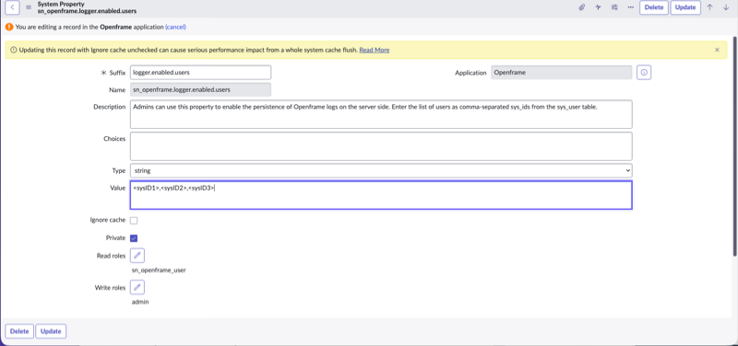Open more options ellipsis menu
Screen dimensions: 738x346
(631, 7)
